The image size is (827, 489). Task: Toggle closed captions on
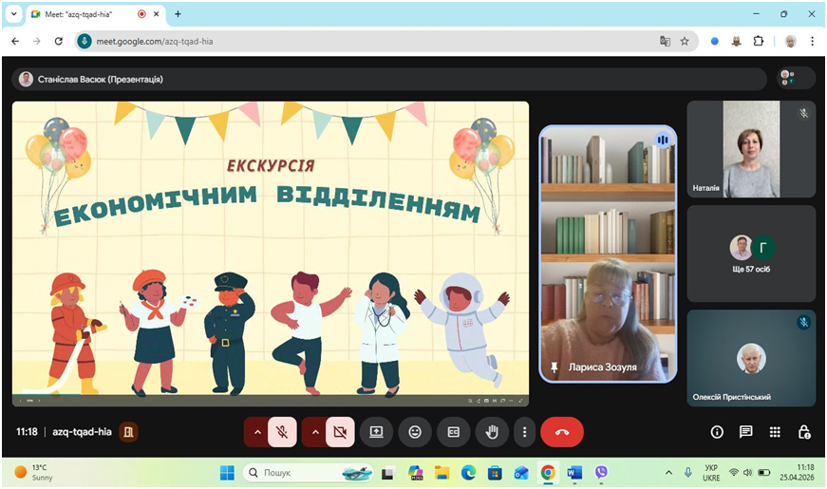click(454, 432)
